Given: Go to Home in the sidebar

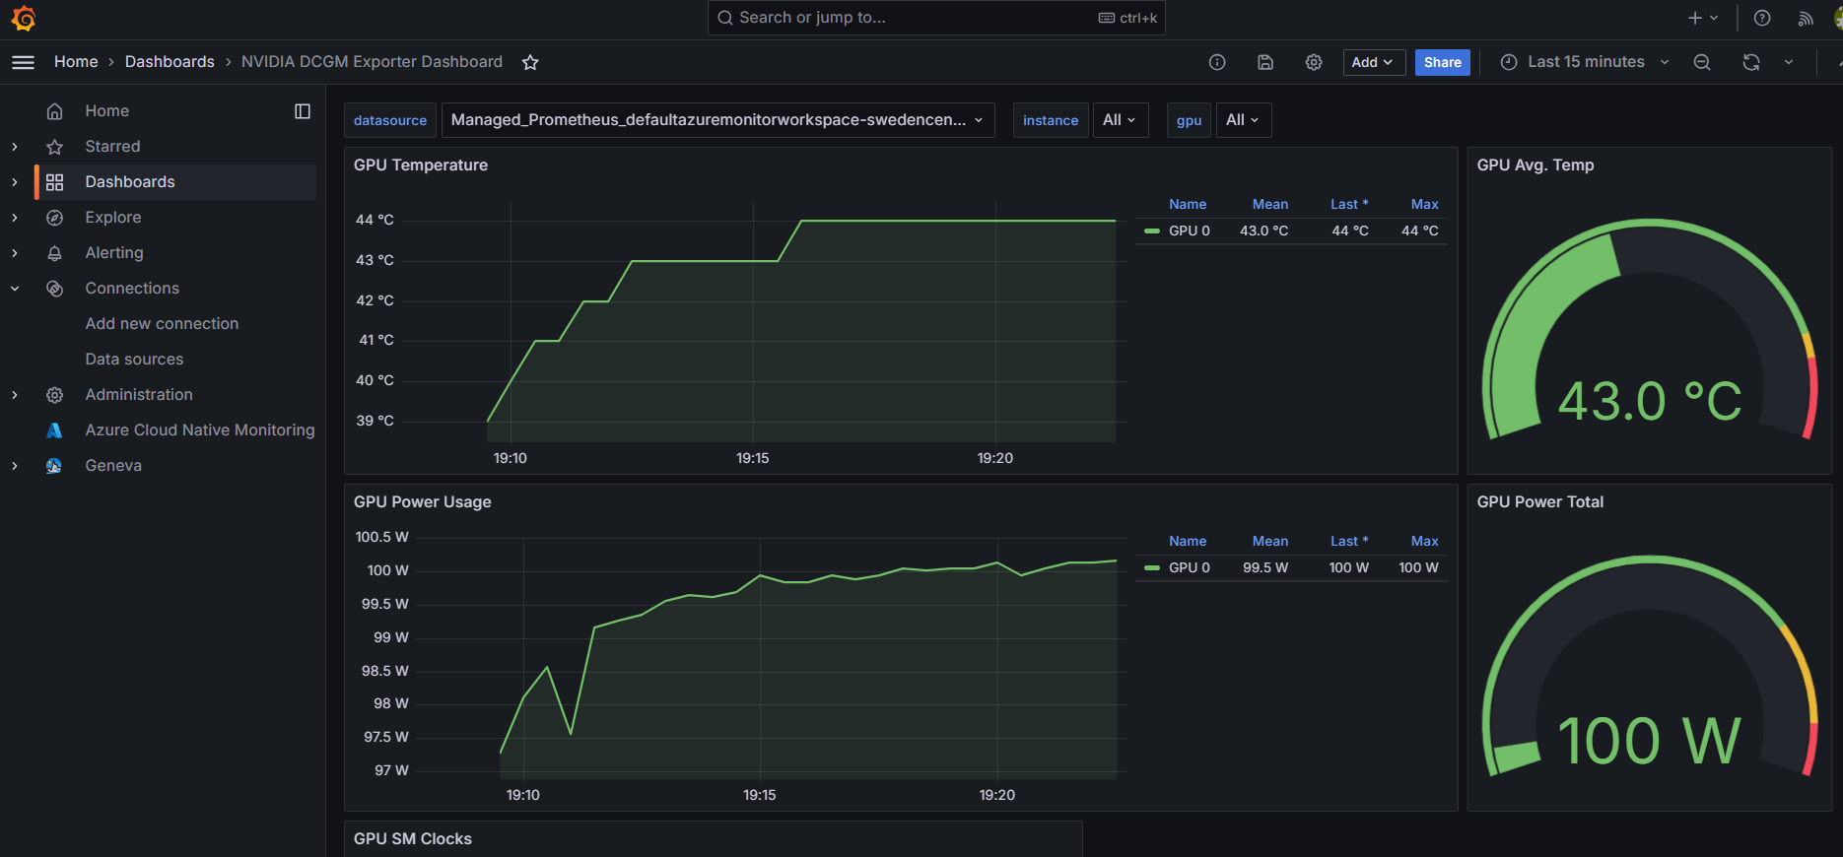Looking at the screenshot, I should 107,111.
